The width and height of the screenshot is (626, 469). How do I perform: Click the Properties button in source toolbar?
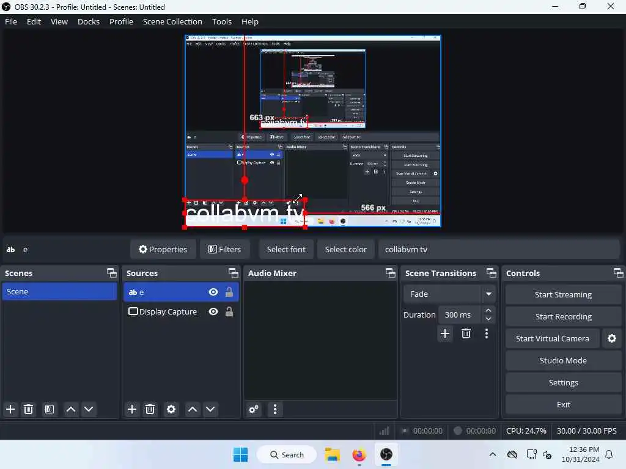163,249
